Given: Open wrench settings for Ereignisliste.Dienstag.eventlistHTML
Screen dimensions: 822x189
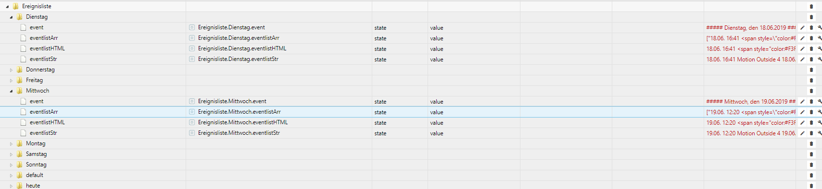Looking at the screenshot, I should coord(820,49).
